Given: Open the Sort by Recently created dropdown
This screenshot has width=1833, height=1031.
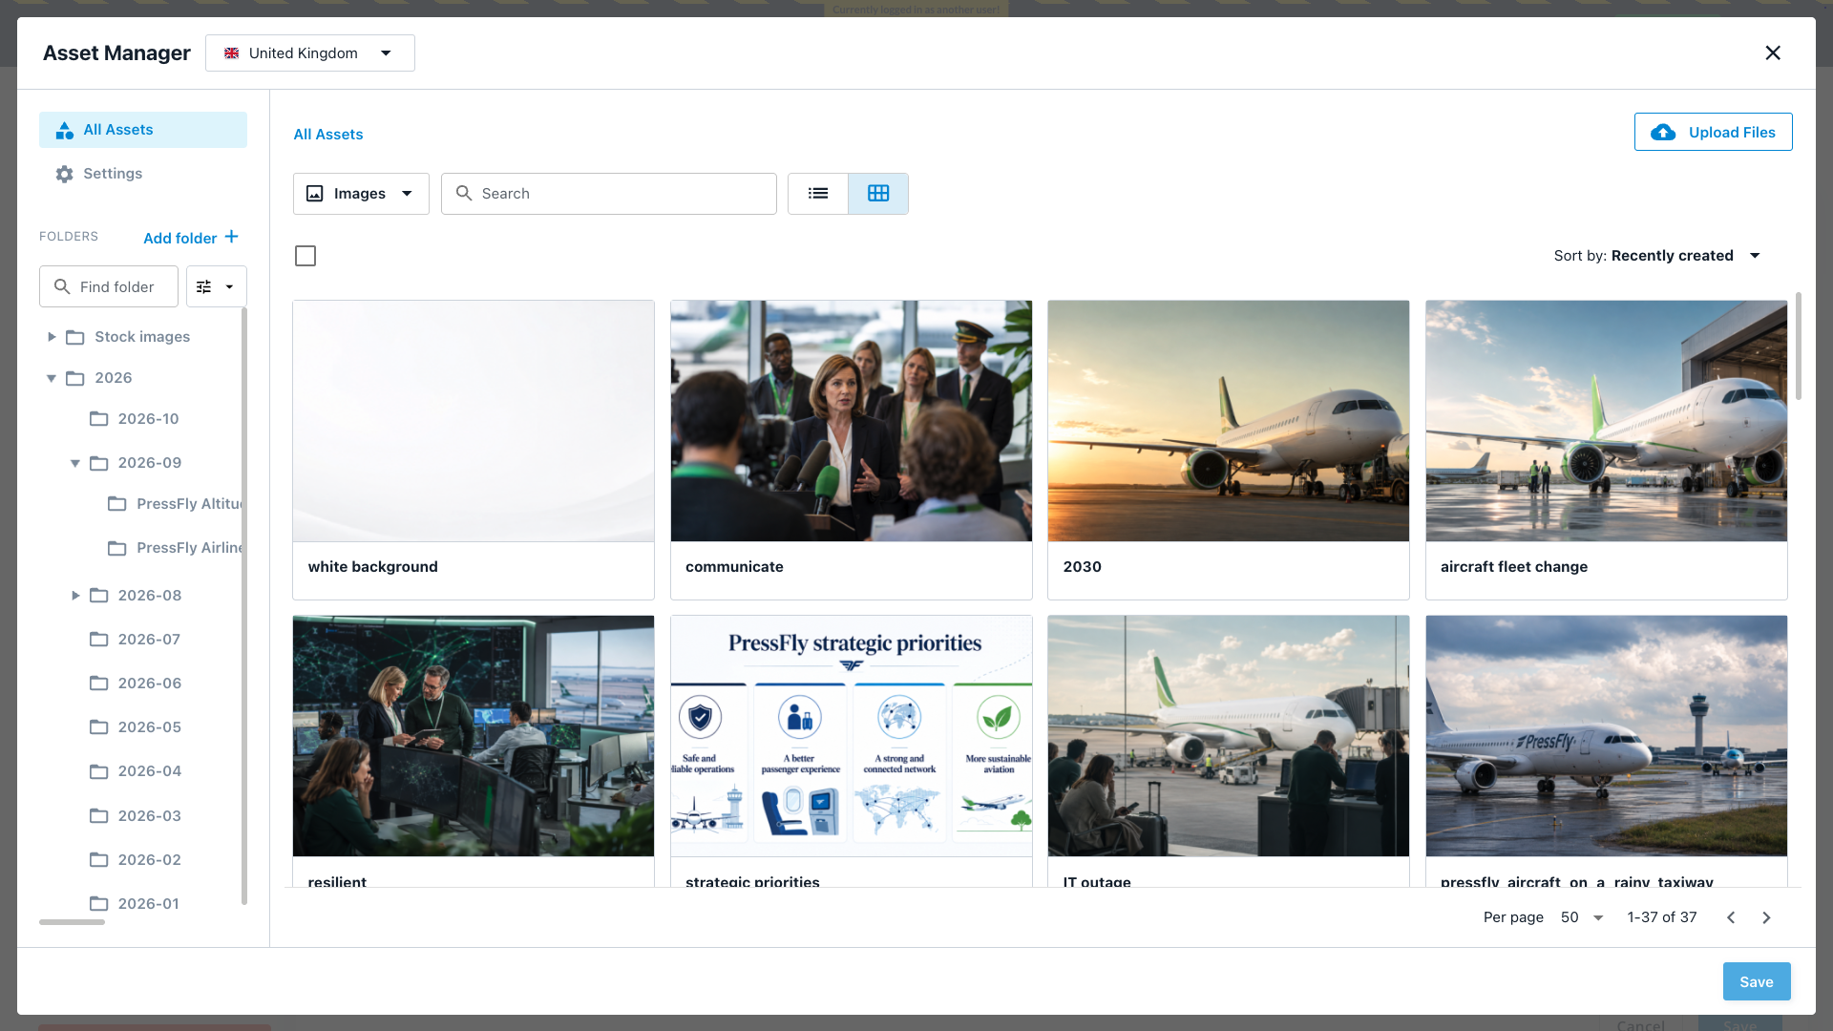Looking at the screenshot, I should (1657, 256).
